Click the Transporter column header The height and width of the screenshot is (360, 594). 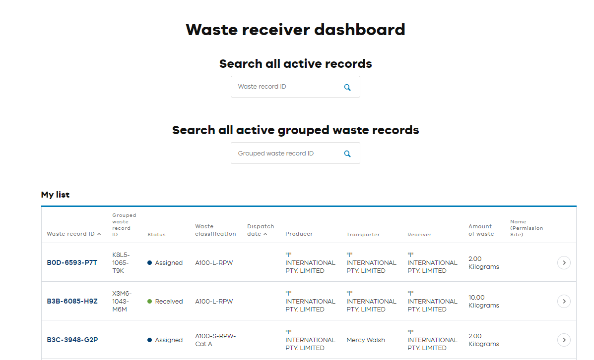pyautogui.click(x=363, y=234)
